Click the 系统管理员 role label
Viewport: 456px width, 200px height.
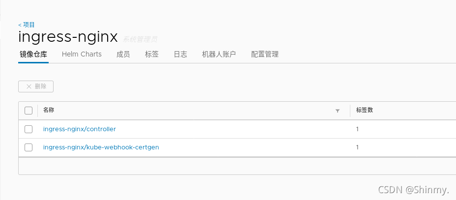(x=140, y=39)
